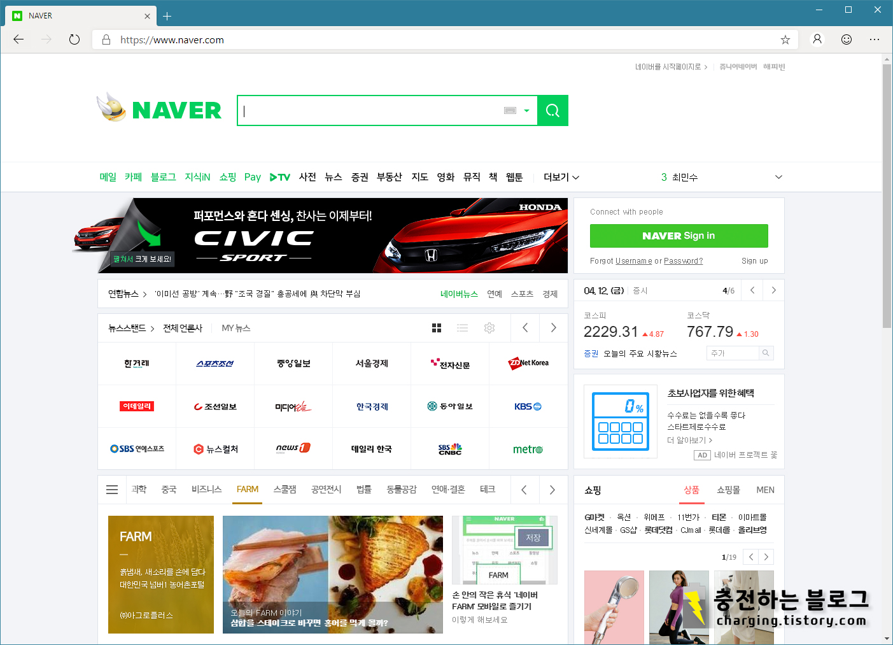Show previous newsstand page

pyautogui.click(x=525, y=328)
